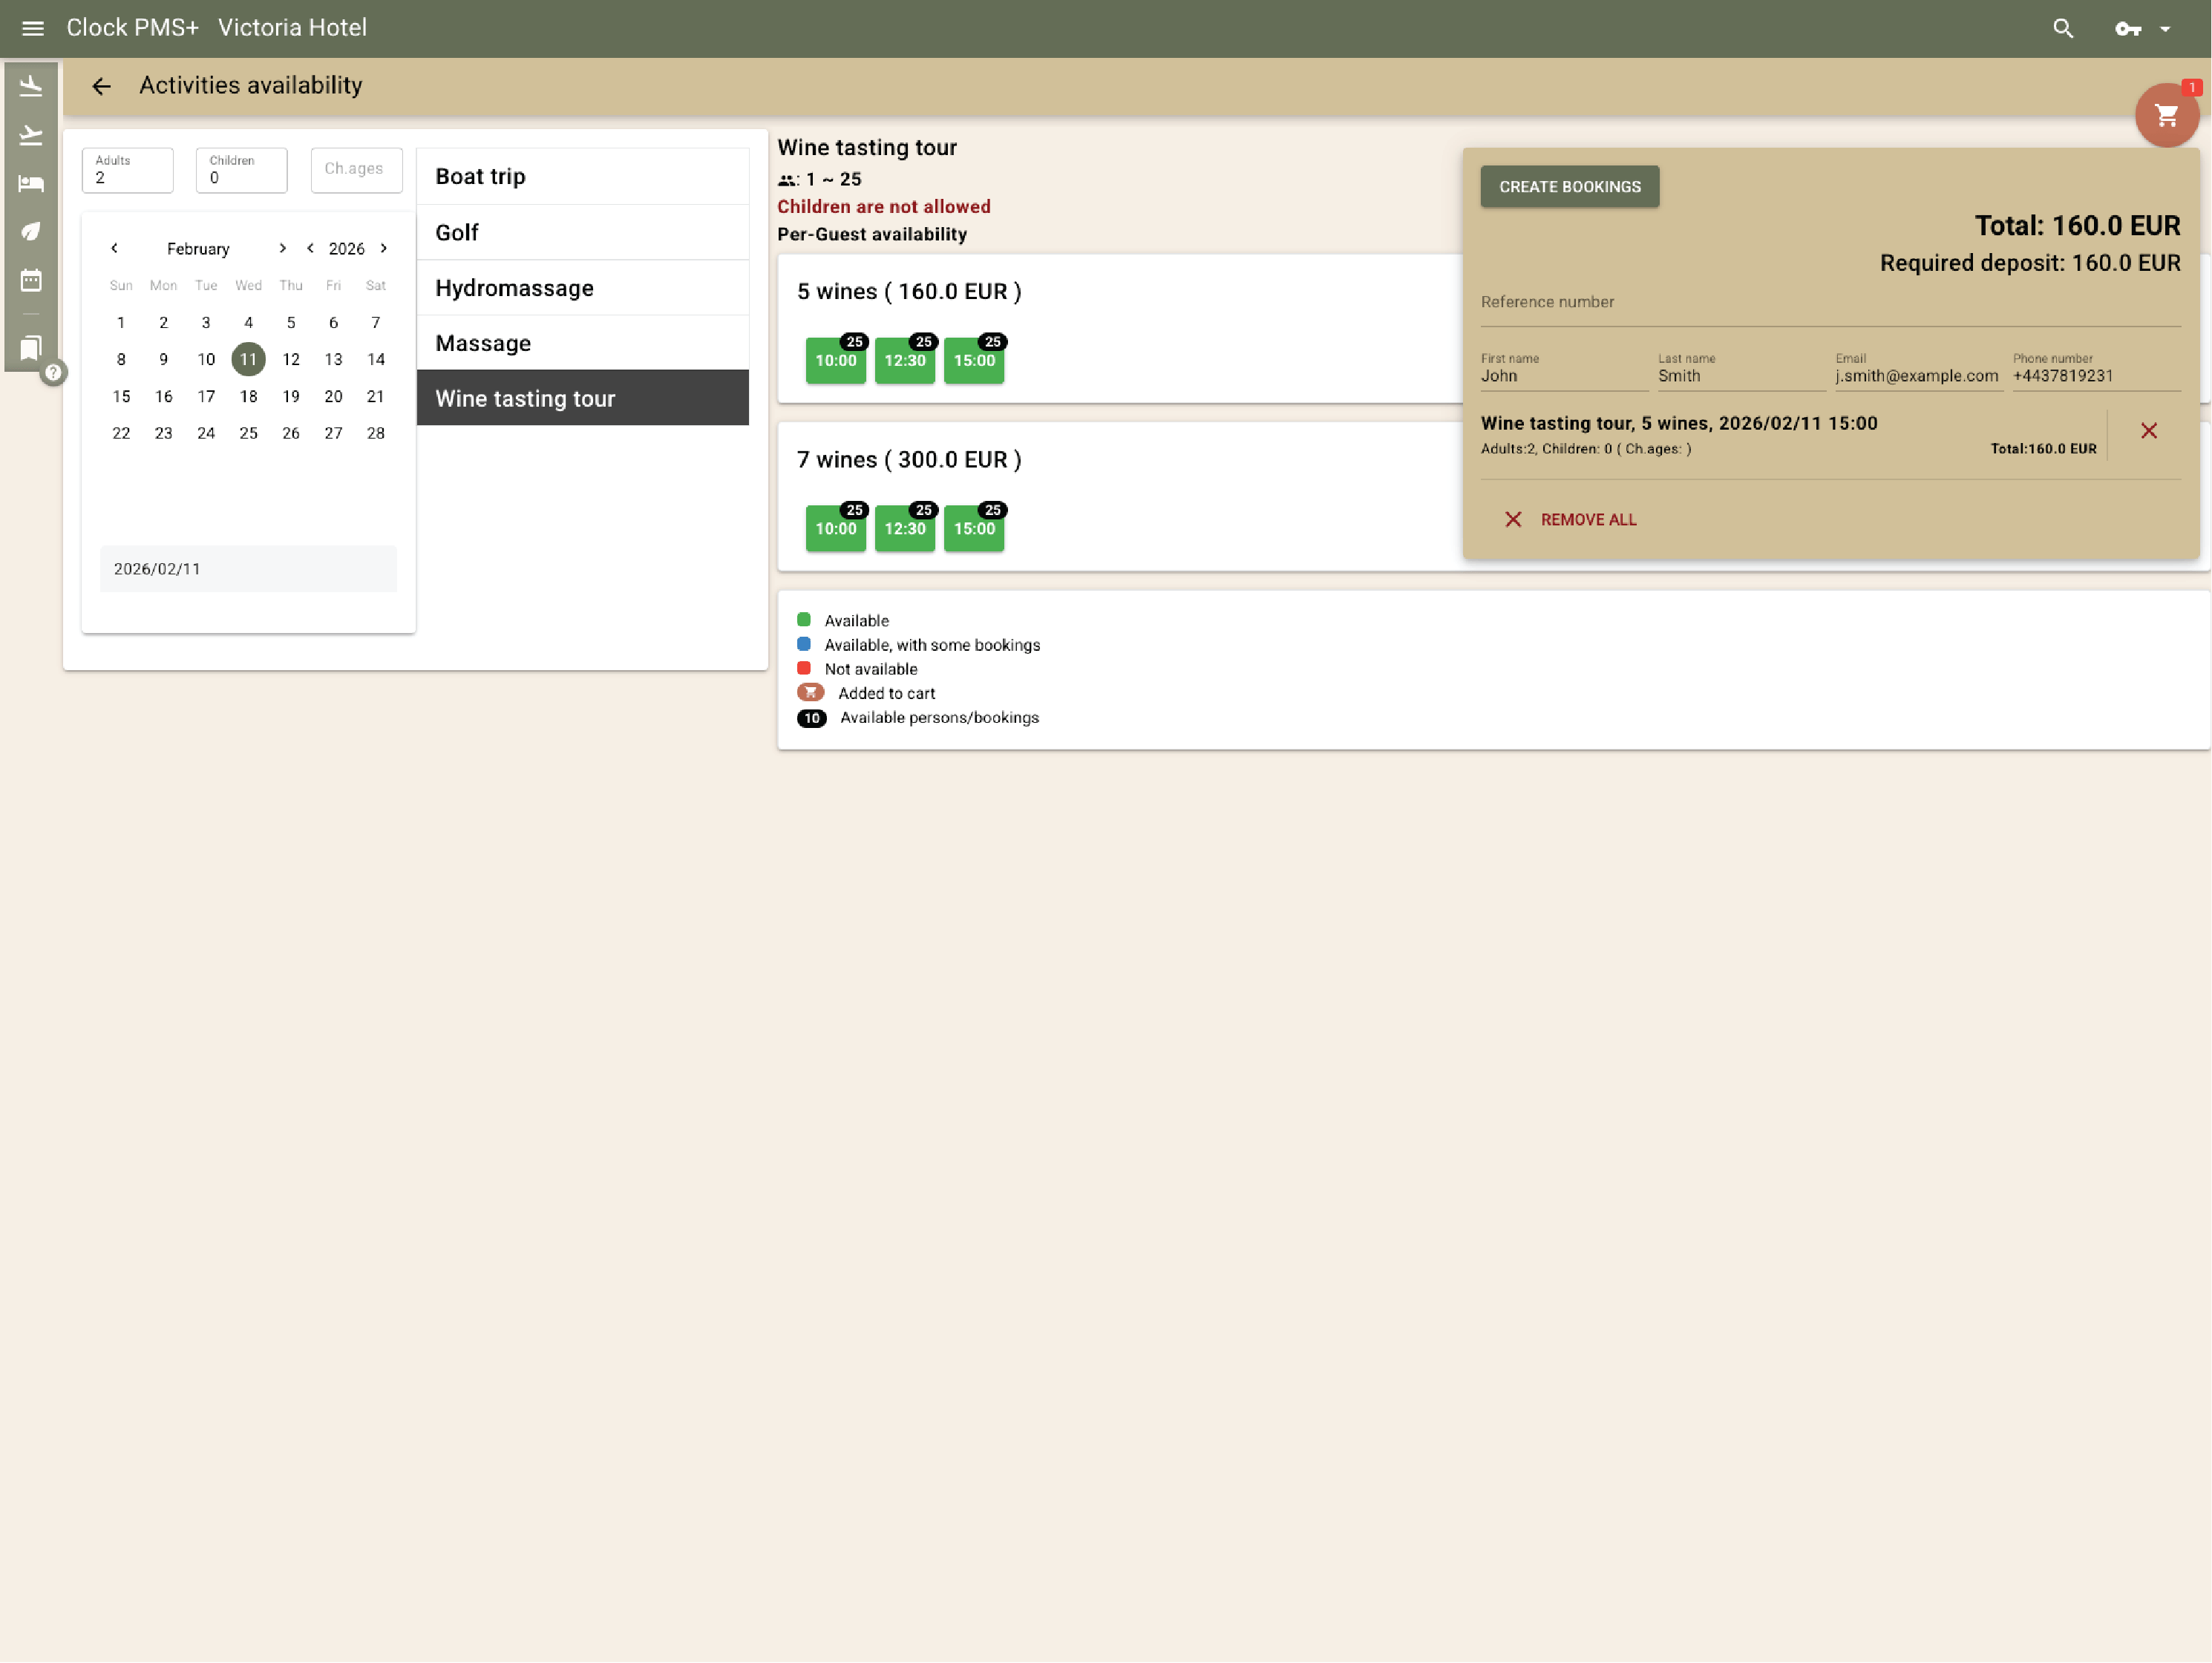Click the key icon in the header
2212x1663 pixels.
[2128, 28]
